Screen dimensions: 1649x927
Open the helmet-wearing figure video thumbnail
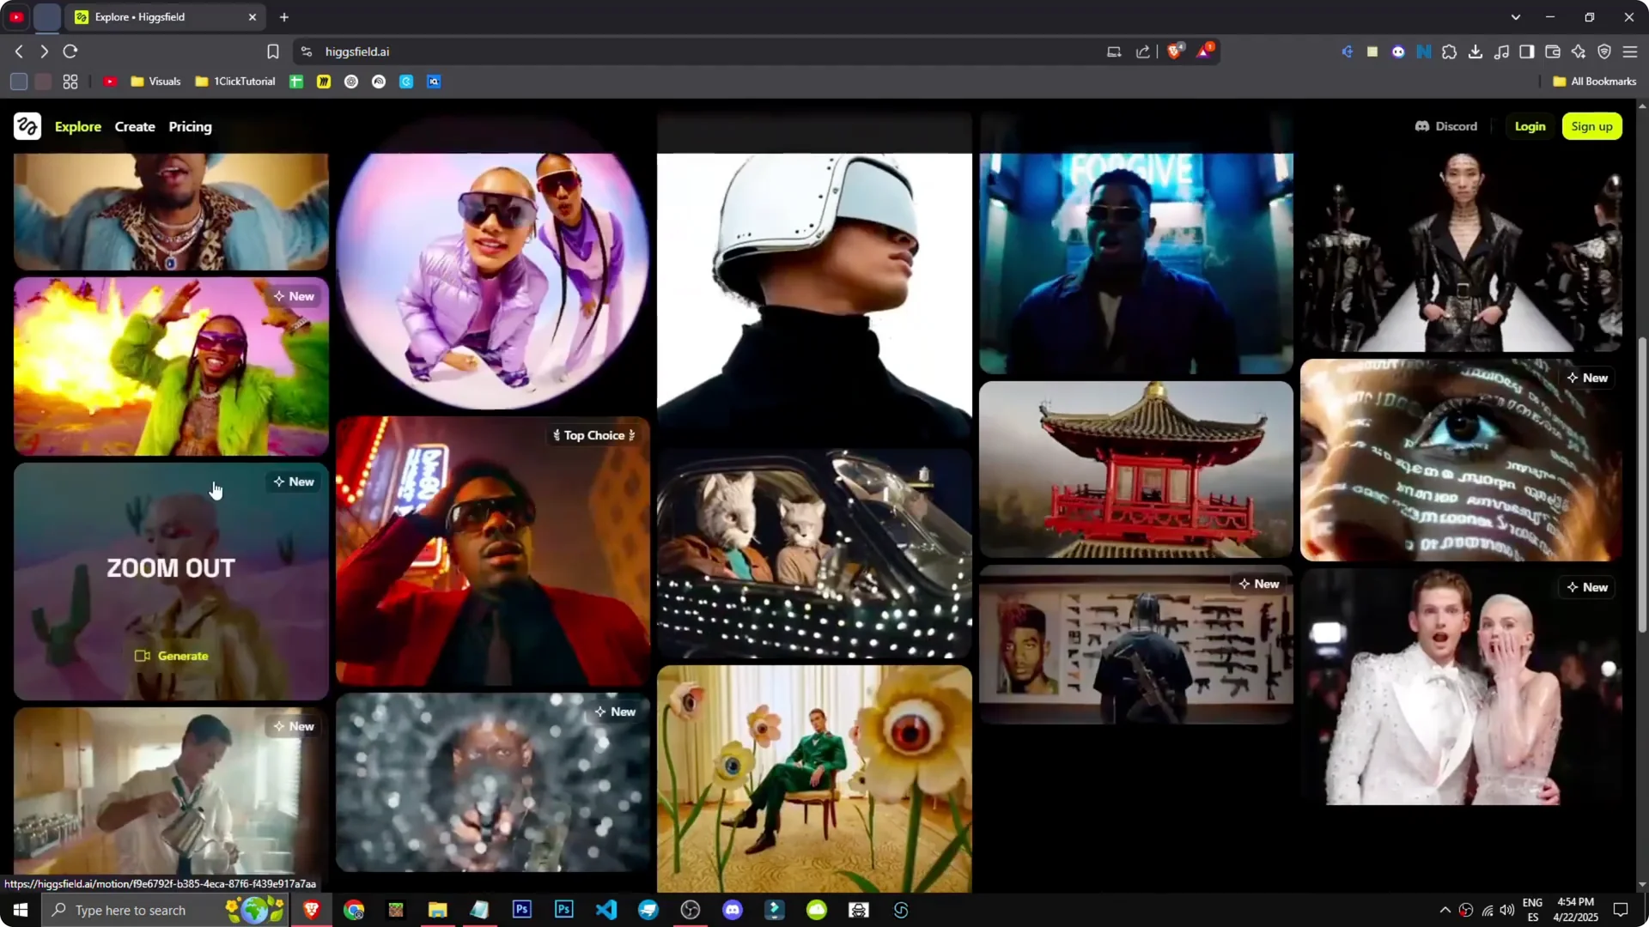pos(813,292)
